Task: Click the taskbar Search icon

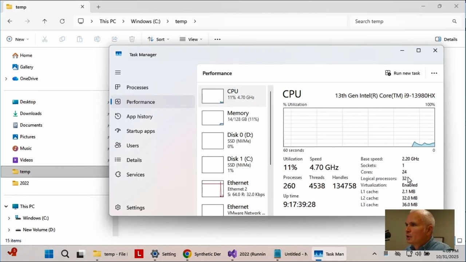Action: [65, 254]
